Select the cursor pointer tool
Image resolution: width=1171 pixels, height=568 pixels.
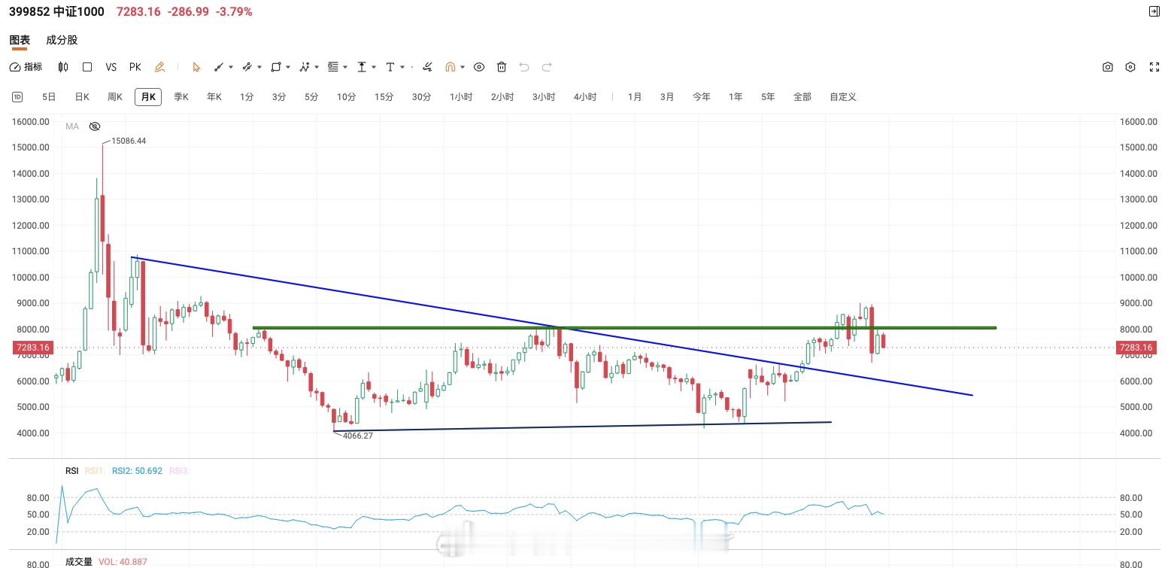click(196, 67)
